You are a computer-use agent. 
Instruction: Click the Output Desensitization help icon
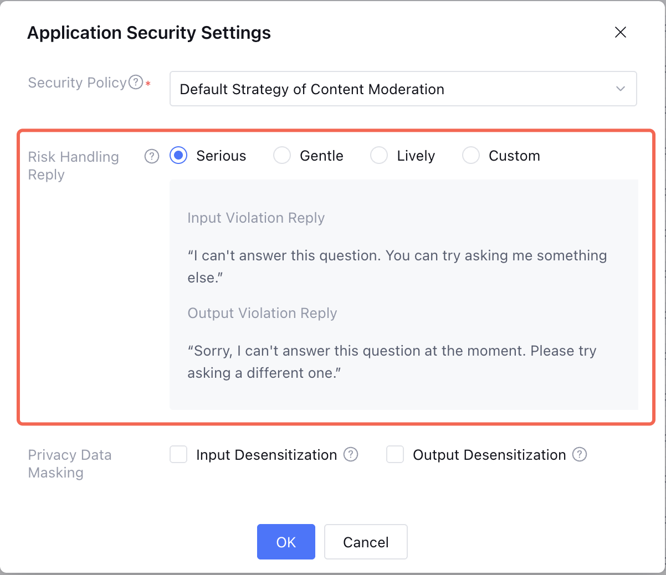(x=580, y=455)
